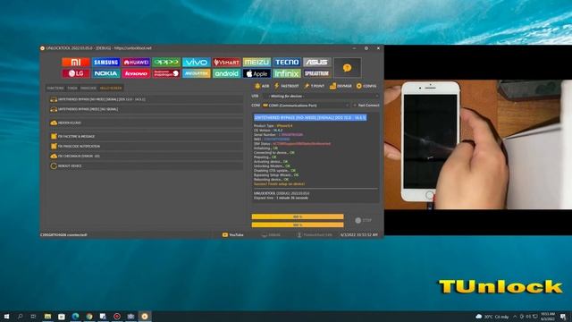This screenshot has width=572, height=322.
Task: Click the Fastboot toolbar button
Action: click(x=287, y=86)
